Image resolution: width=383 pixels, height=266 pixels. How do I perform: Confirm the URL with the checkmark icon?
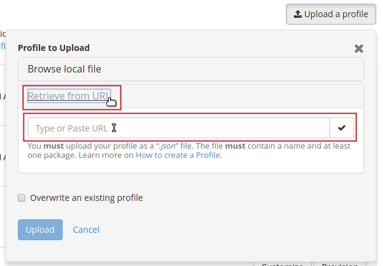pyautogui.click(x=342, y=128)
